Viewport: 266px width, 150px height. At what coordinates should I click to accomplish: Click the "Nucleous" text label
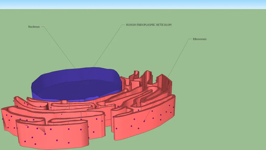pos(34,27)
